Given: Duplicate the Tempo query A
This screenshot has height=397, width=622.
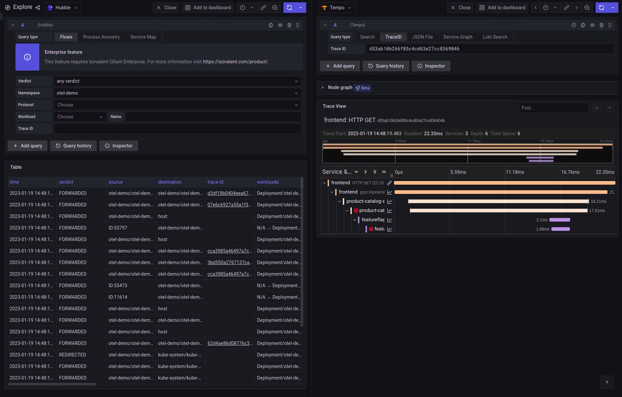Looking at the screenshot, I should click(x=583, y=25).
